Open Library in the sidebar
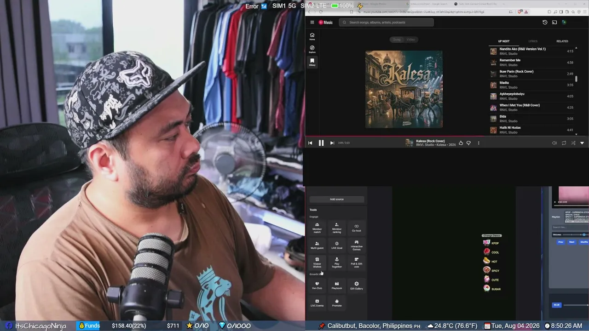Viewport: 589px width, 331px height. click(312, 62)
